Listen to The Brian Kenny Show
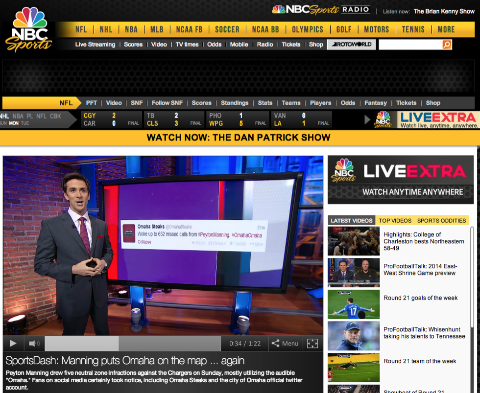This screenshot has width=480, height=393. [444, 11]
